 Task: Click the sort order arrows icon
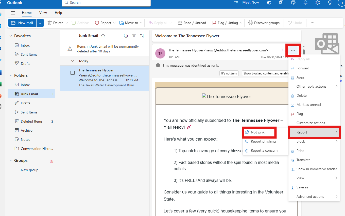(142, 36)
